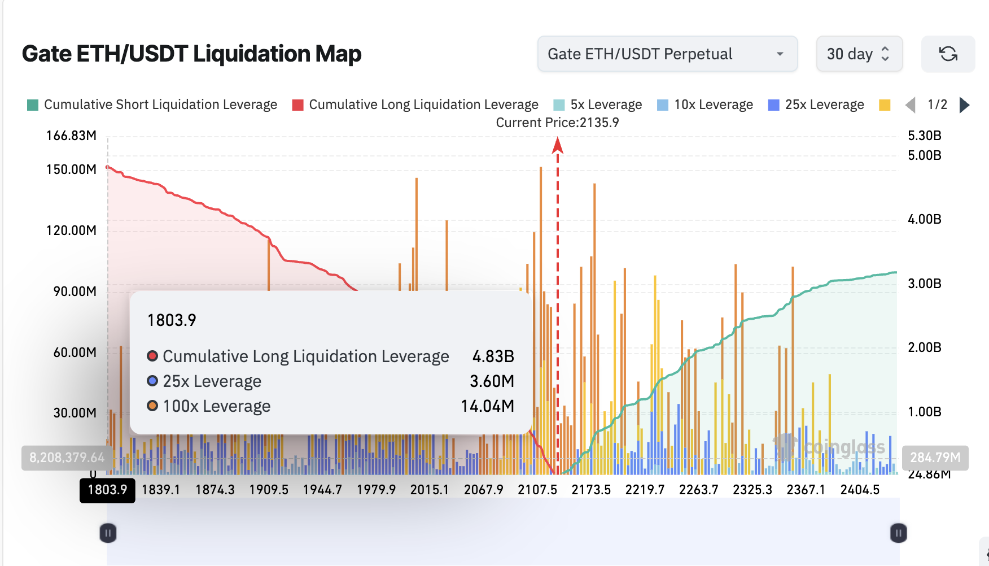Go to previous legend page arrow
The width and height of the screenshot is (989, 566).
910,105
